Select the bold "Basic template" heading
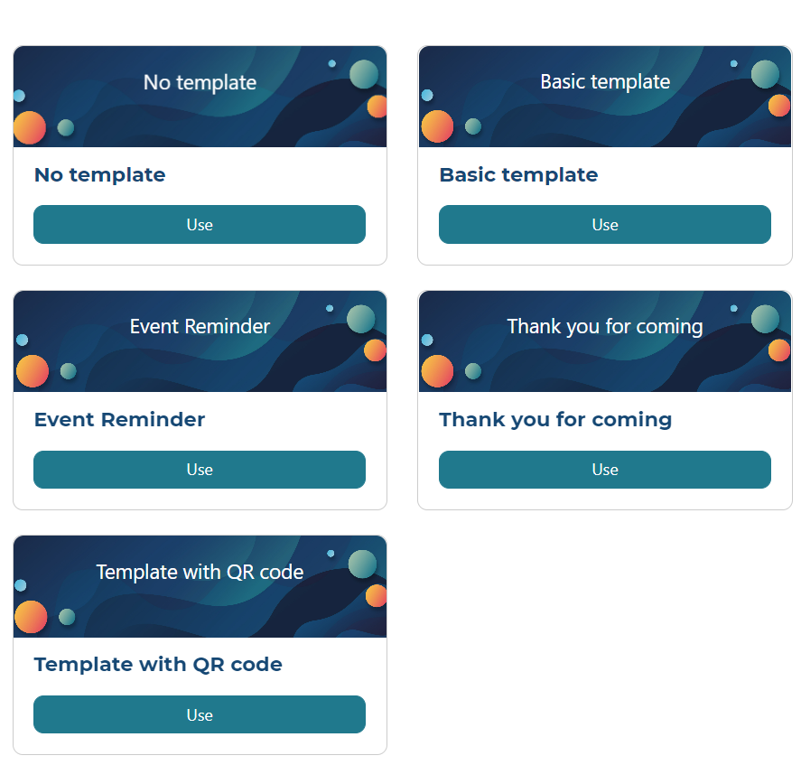Viewport: 801px width, 765px height. [x=518, y=175]
